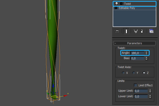159x106 pixels.
Task: Decrease Bias with spinner down arrow
Action: 146,59
